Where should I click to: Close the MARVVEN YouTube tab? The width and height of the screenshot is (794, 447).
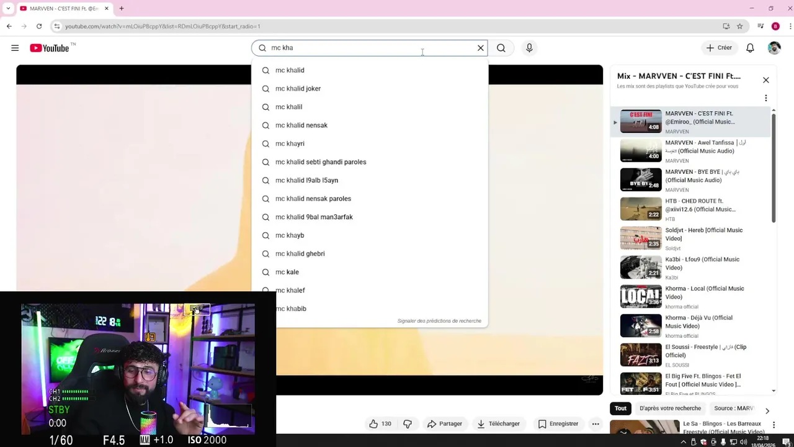click(x=106, y=9)
